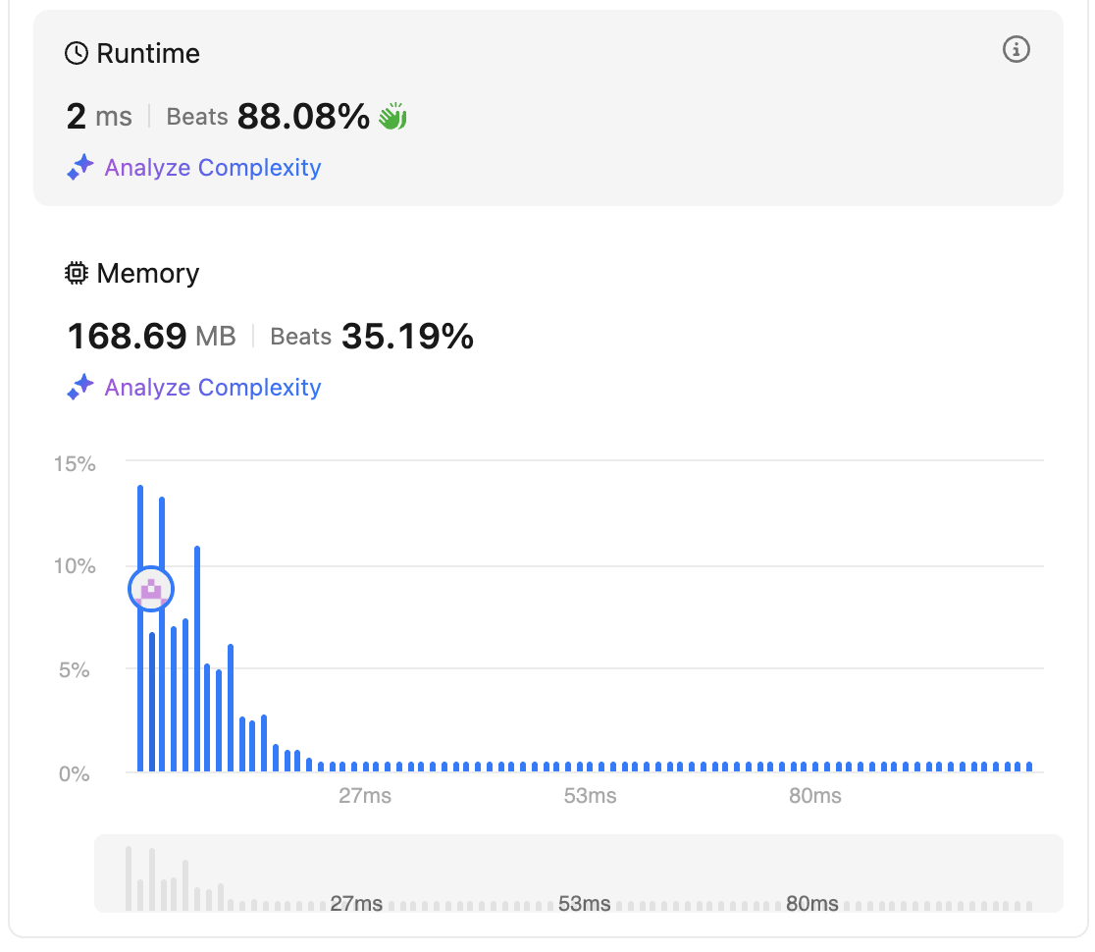Click the chip icon beside Memory
The image size is (1095, 952).
pyautogui.click(x=76, y=274)
